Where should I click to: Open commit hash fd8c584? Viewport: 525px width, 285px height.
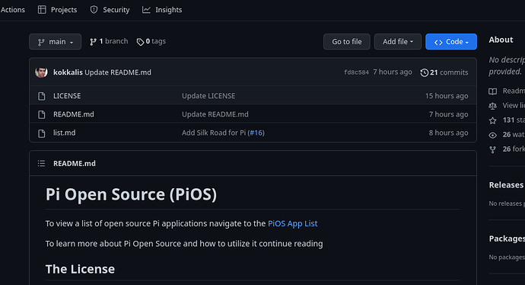356,72
